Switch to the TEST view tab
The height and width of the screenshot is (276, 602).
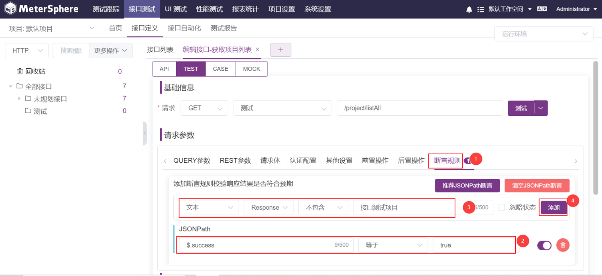(191, 69)
